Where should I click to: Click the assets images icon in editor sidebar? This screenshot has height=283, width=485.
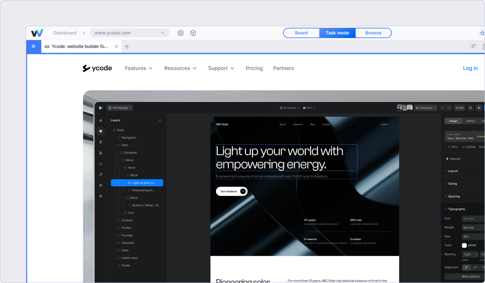101,174
